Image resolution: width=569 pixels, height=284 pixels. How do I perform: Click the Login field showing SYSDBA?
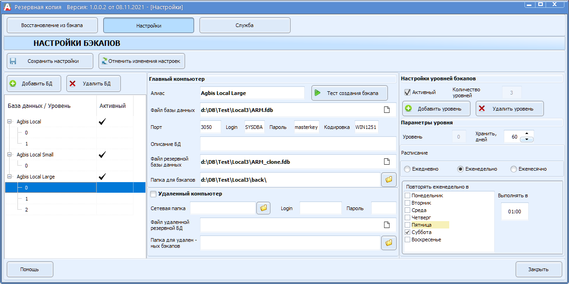point(254,127)
